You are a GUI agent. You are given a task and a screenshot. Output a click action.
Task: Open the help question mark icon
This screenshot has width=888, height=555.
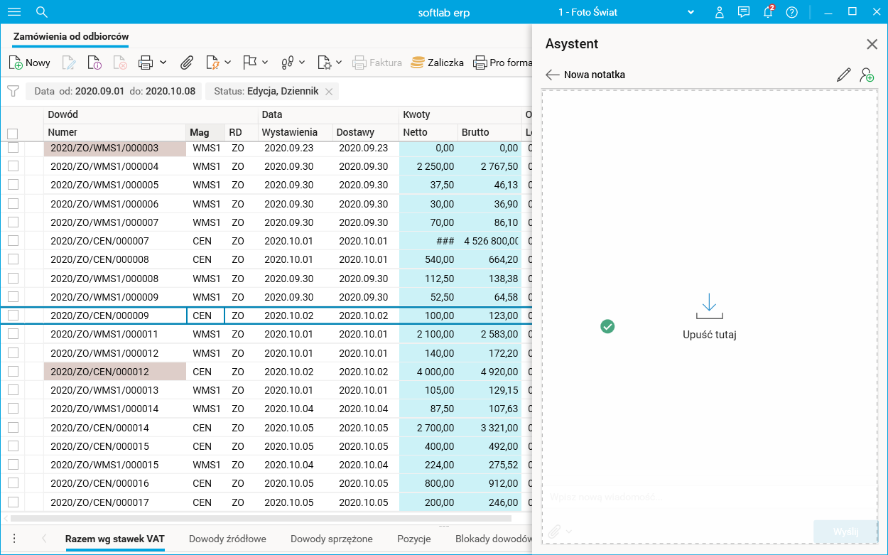tap(791, 12)
